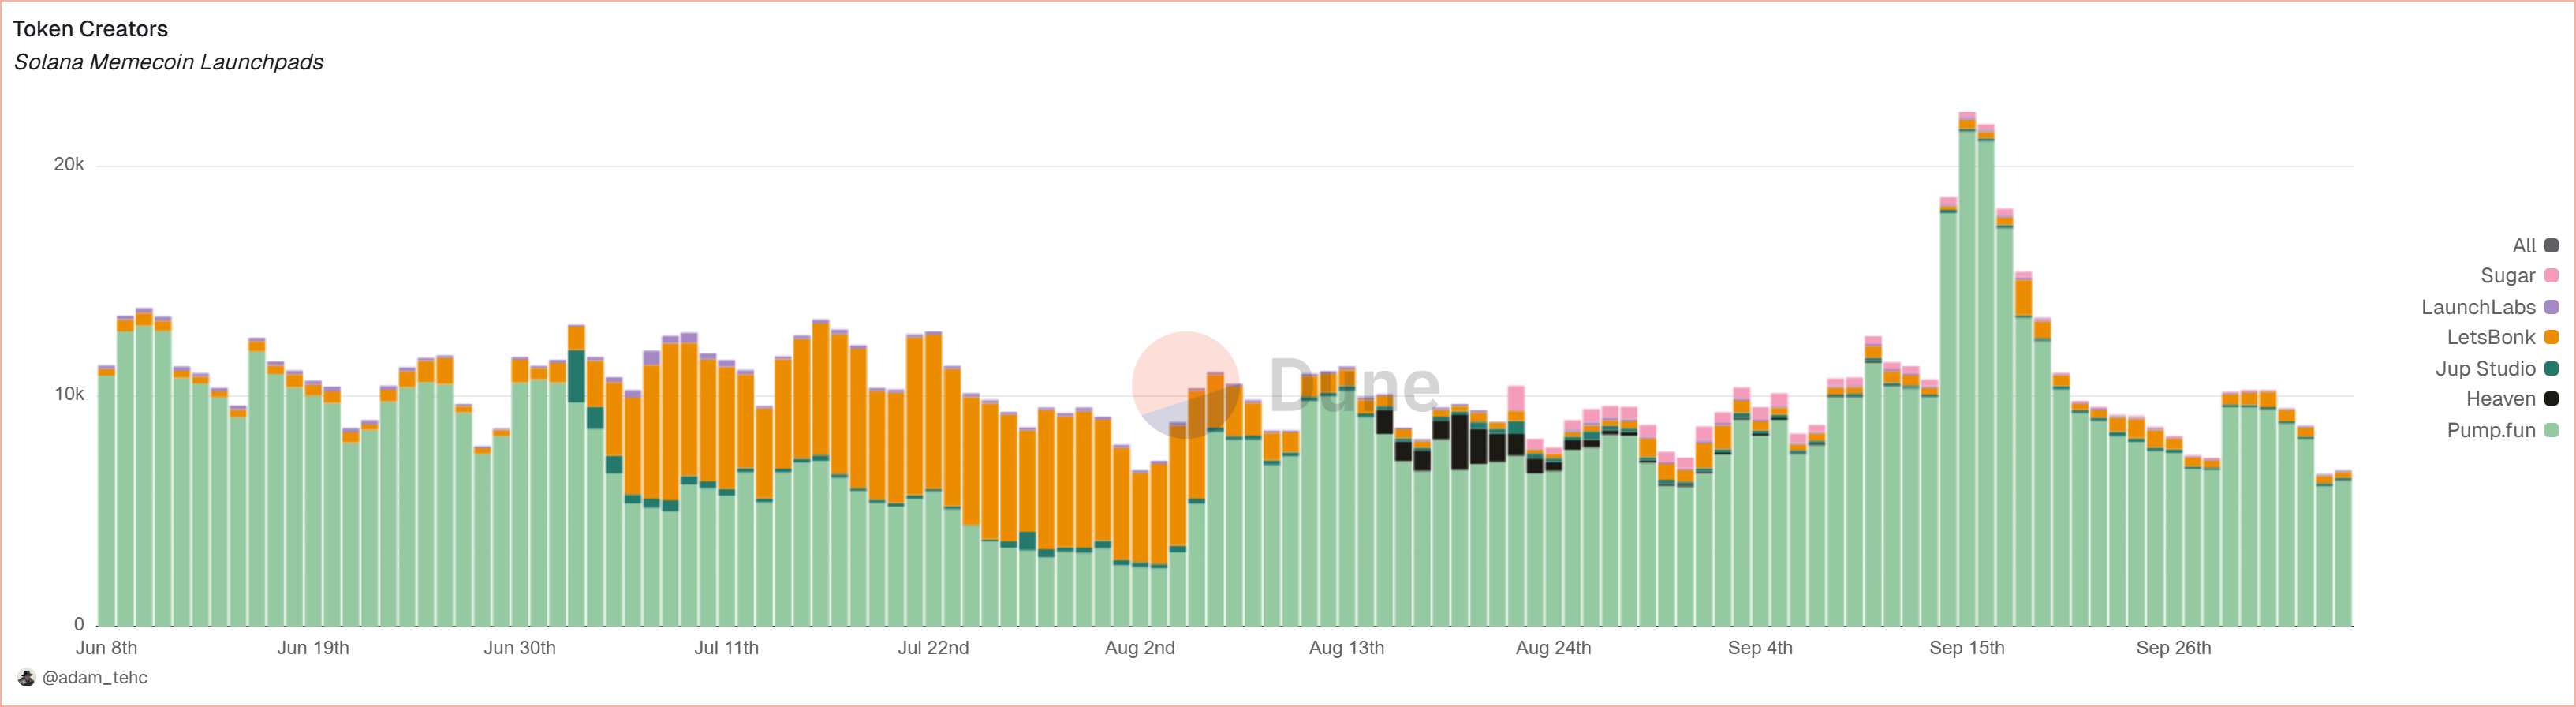Open the @adam_tehc author link
Image resolution: width=2576 pixels, height=707 pixels.
[94, 677]
